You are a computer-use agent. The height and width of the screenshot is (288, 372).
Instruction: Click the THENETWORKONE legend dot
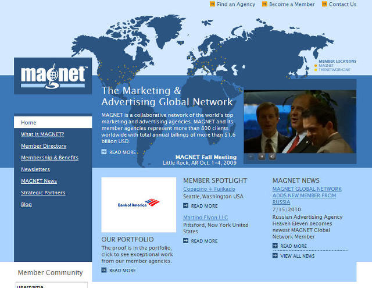[x=316, y=70]
